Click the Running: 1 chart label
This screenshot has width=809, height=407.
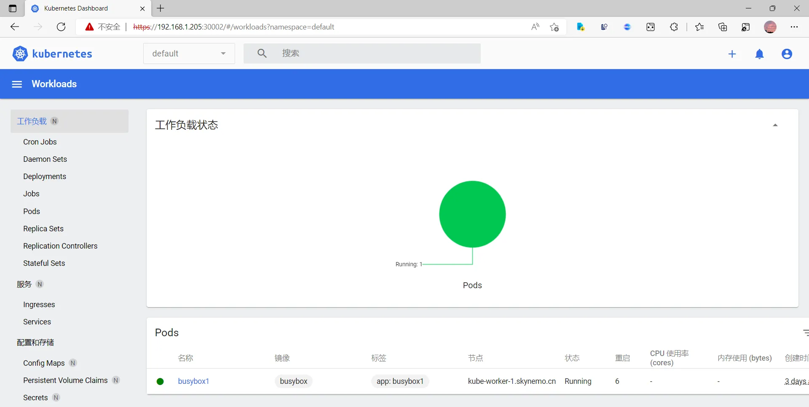click(x=409, y=264)
